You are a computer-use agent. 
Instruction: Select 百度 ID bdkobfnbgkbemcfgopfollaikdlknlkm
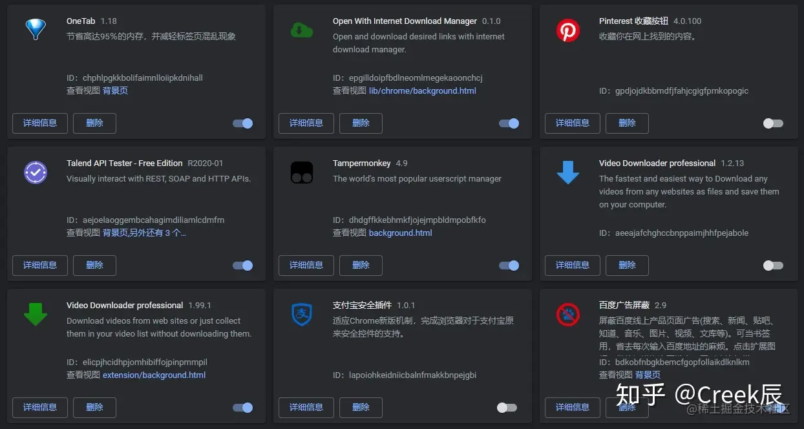click(682, 362)
